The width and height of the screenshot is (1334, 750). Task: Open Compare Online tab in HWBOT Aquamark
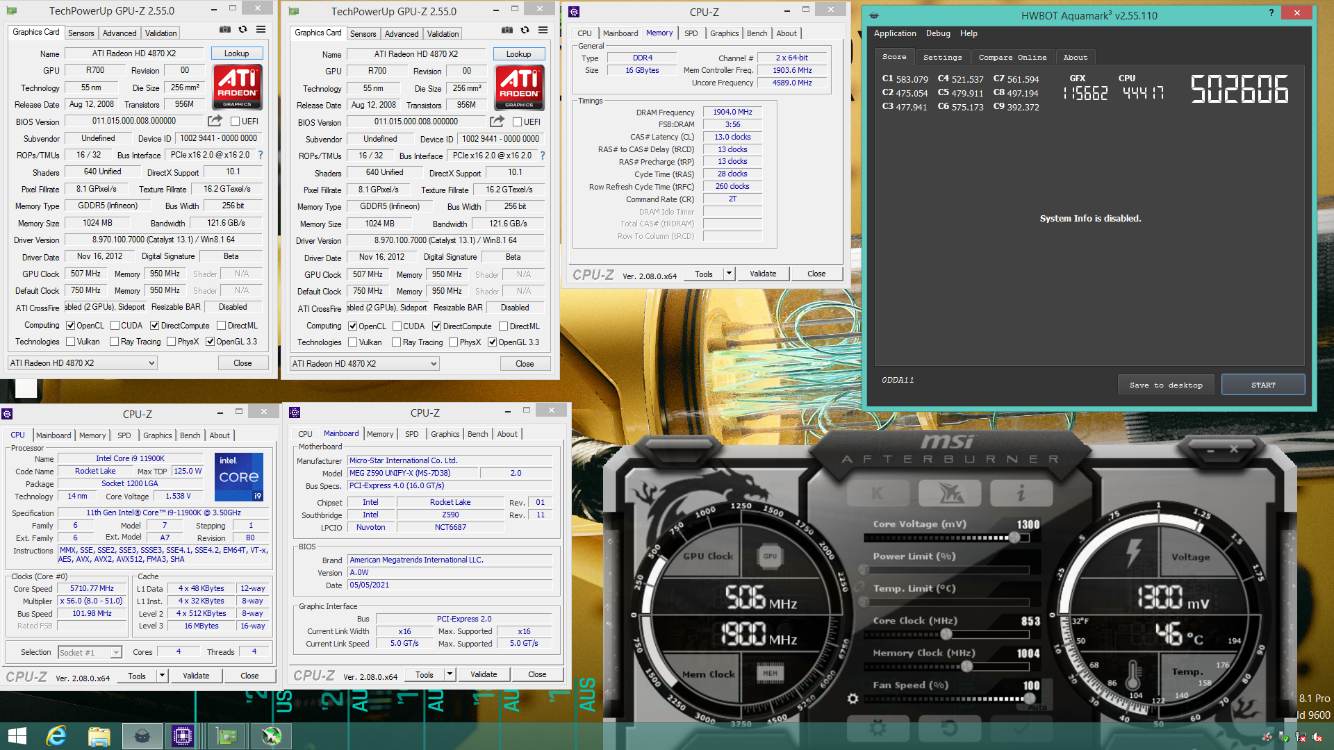click(1012, 57)
